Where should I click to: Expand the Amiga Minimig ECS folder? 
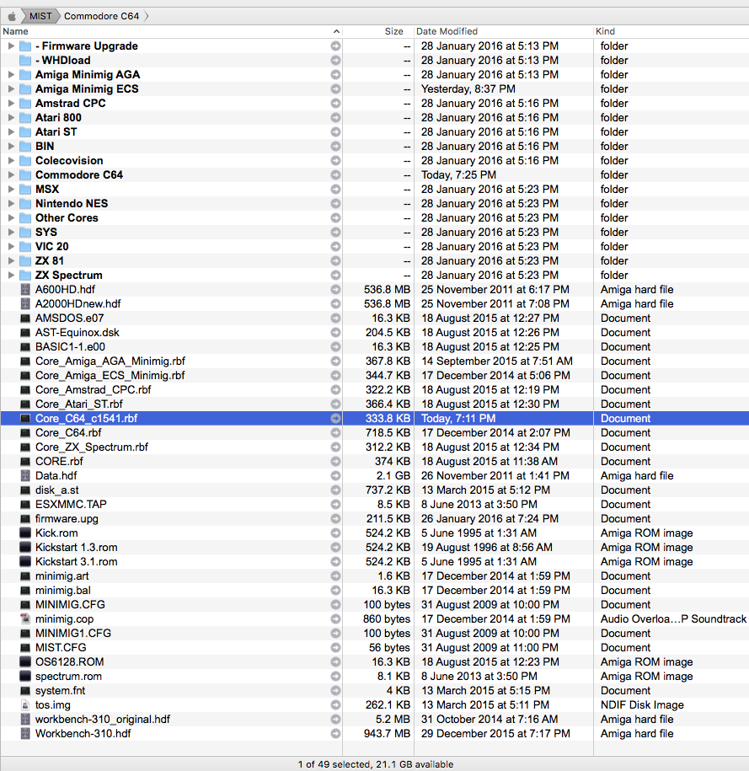pyautogui.click(x=11, y=89)
